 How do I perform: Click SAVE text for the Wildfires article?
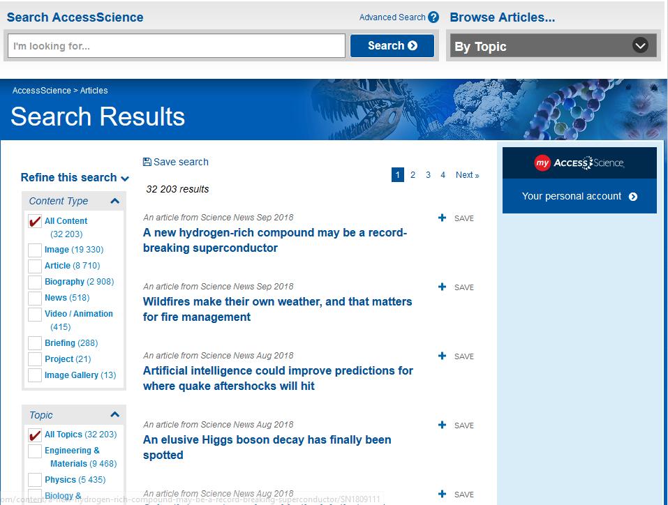pos(464,287)
